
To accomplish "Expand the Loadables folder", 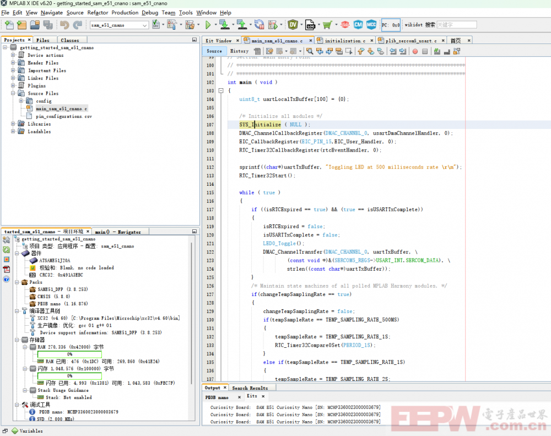I will pyautogui.click(x=13, y=132).
